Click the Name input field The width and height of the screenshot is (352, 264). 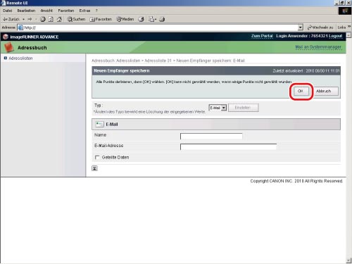coord(211,137)
